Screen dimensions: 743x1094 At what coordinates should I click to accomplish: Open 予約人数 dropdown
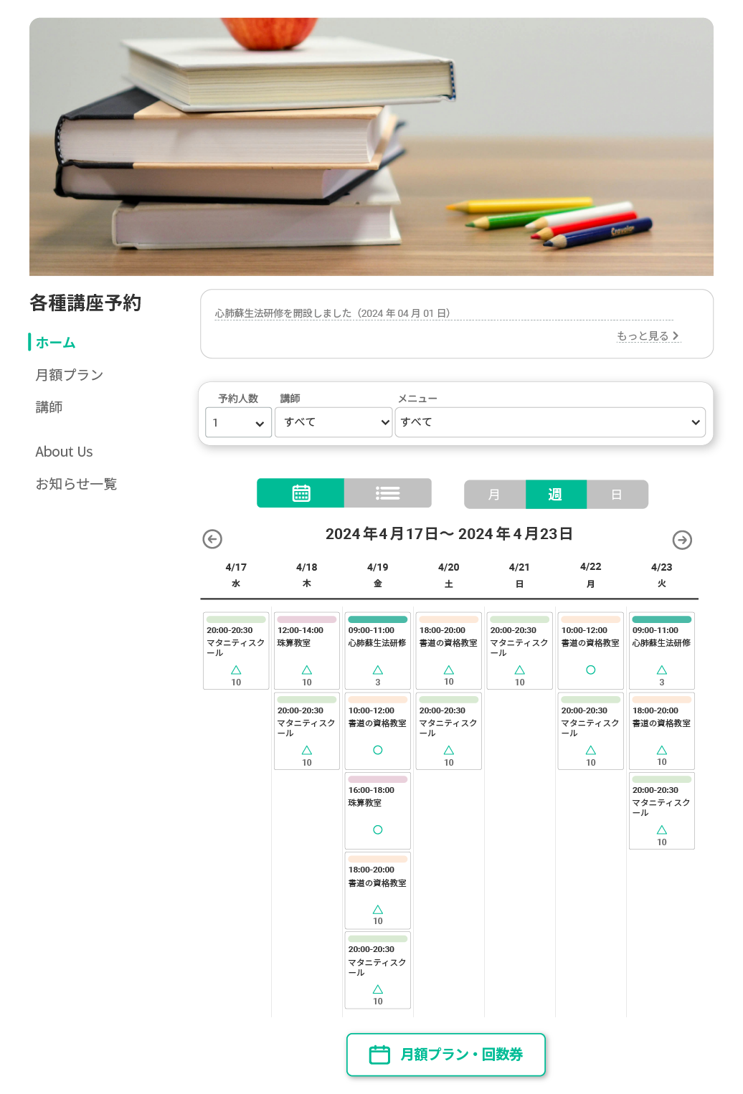[x=239, y=422]
